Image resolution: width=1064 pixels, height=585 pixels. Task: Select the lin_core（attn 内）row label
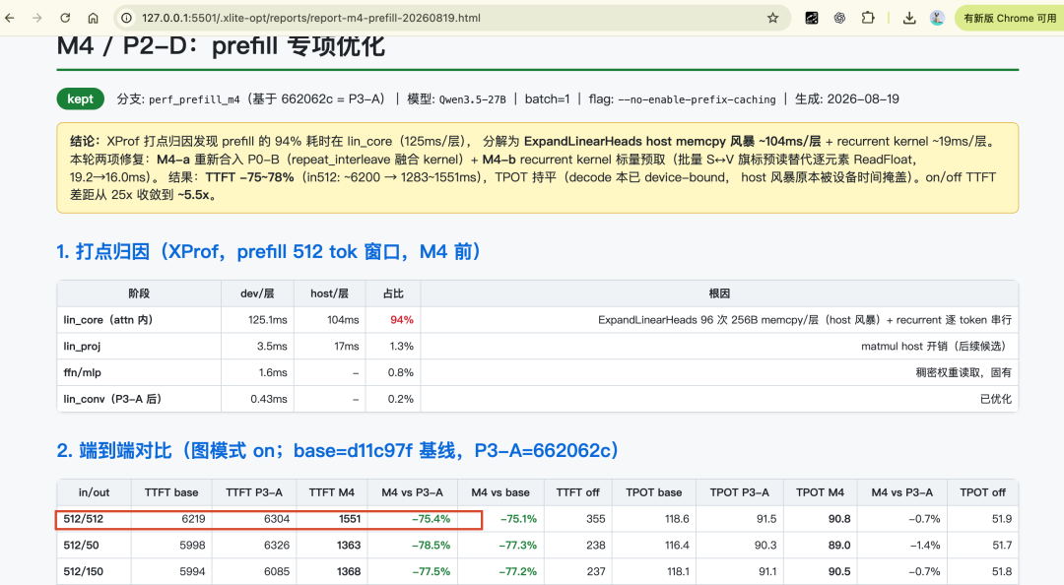pos(108,320)
